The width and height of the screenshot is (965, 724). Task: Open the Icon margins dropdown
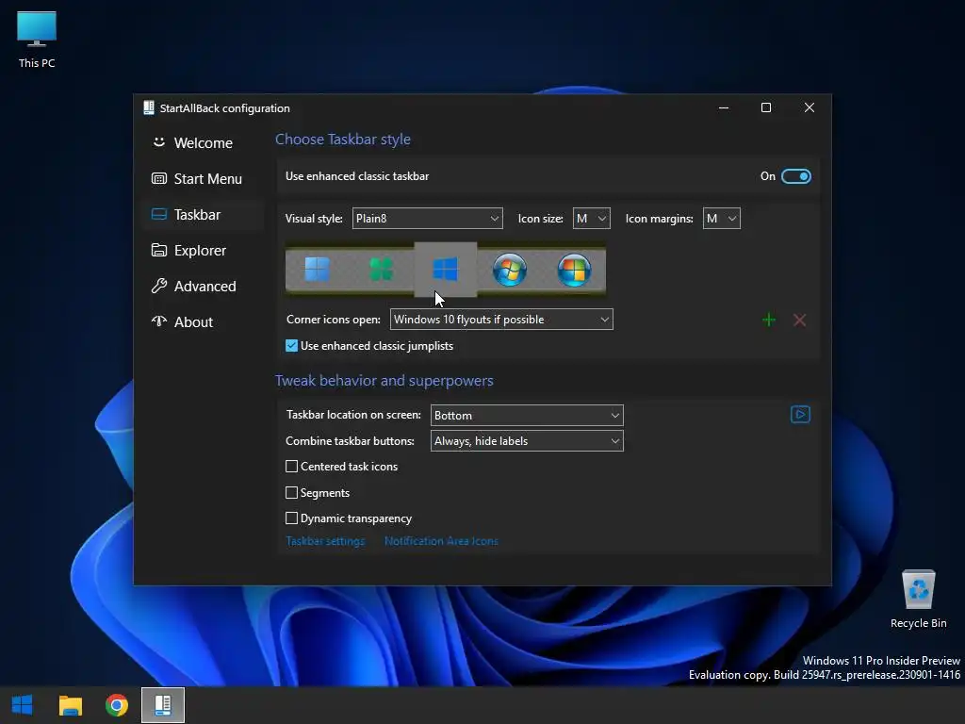(x=721, y=218)
